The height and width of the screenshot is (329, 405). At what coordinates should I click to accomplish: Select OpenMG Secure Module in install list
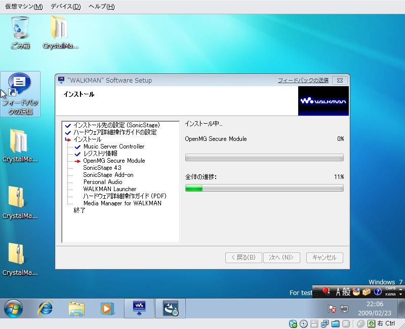coord(114,161)
